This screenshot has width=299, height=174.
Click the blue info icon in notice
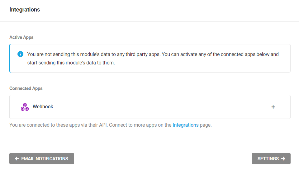click(x=21, y=54)
